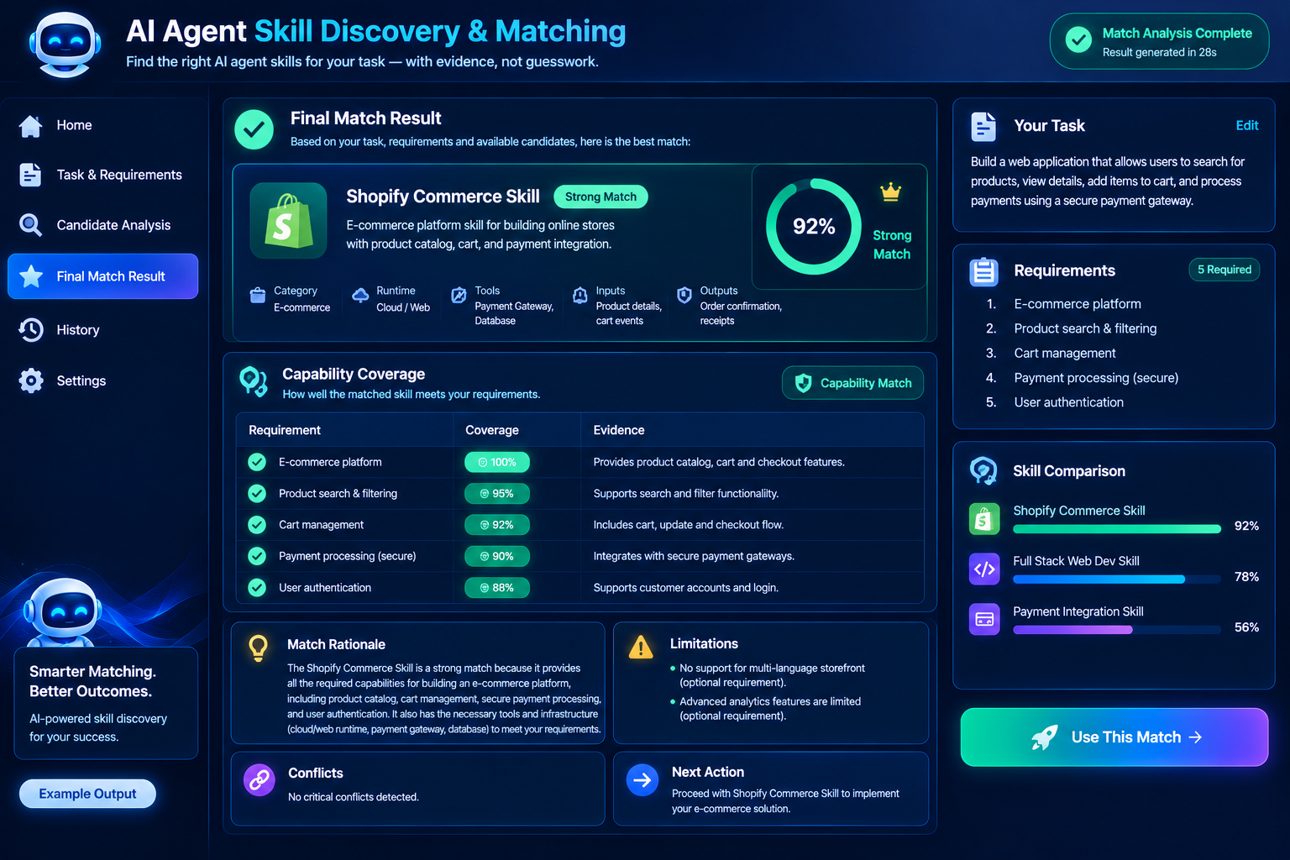1290x860 pixels.
Task: Open the Home menu item
Action: 102,125
